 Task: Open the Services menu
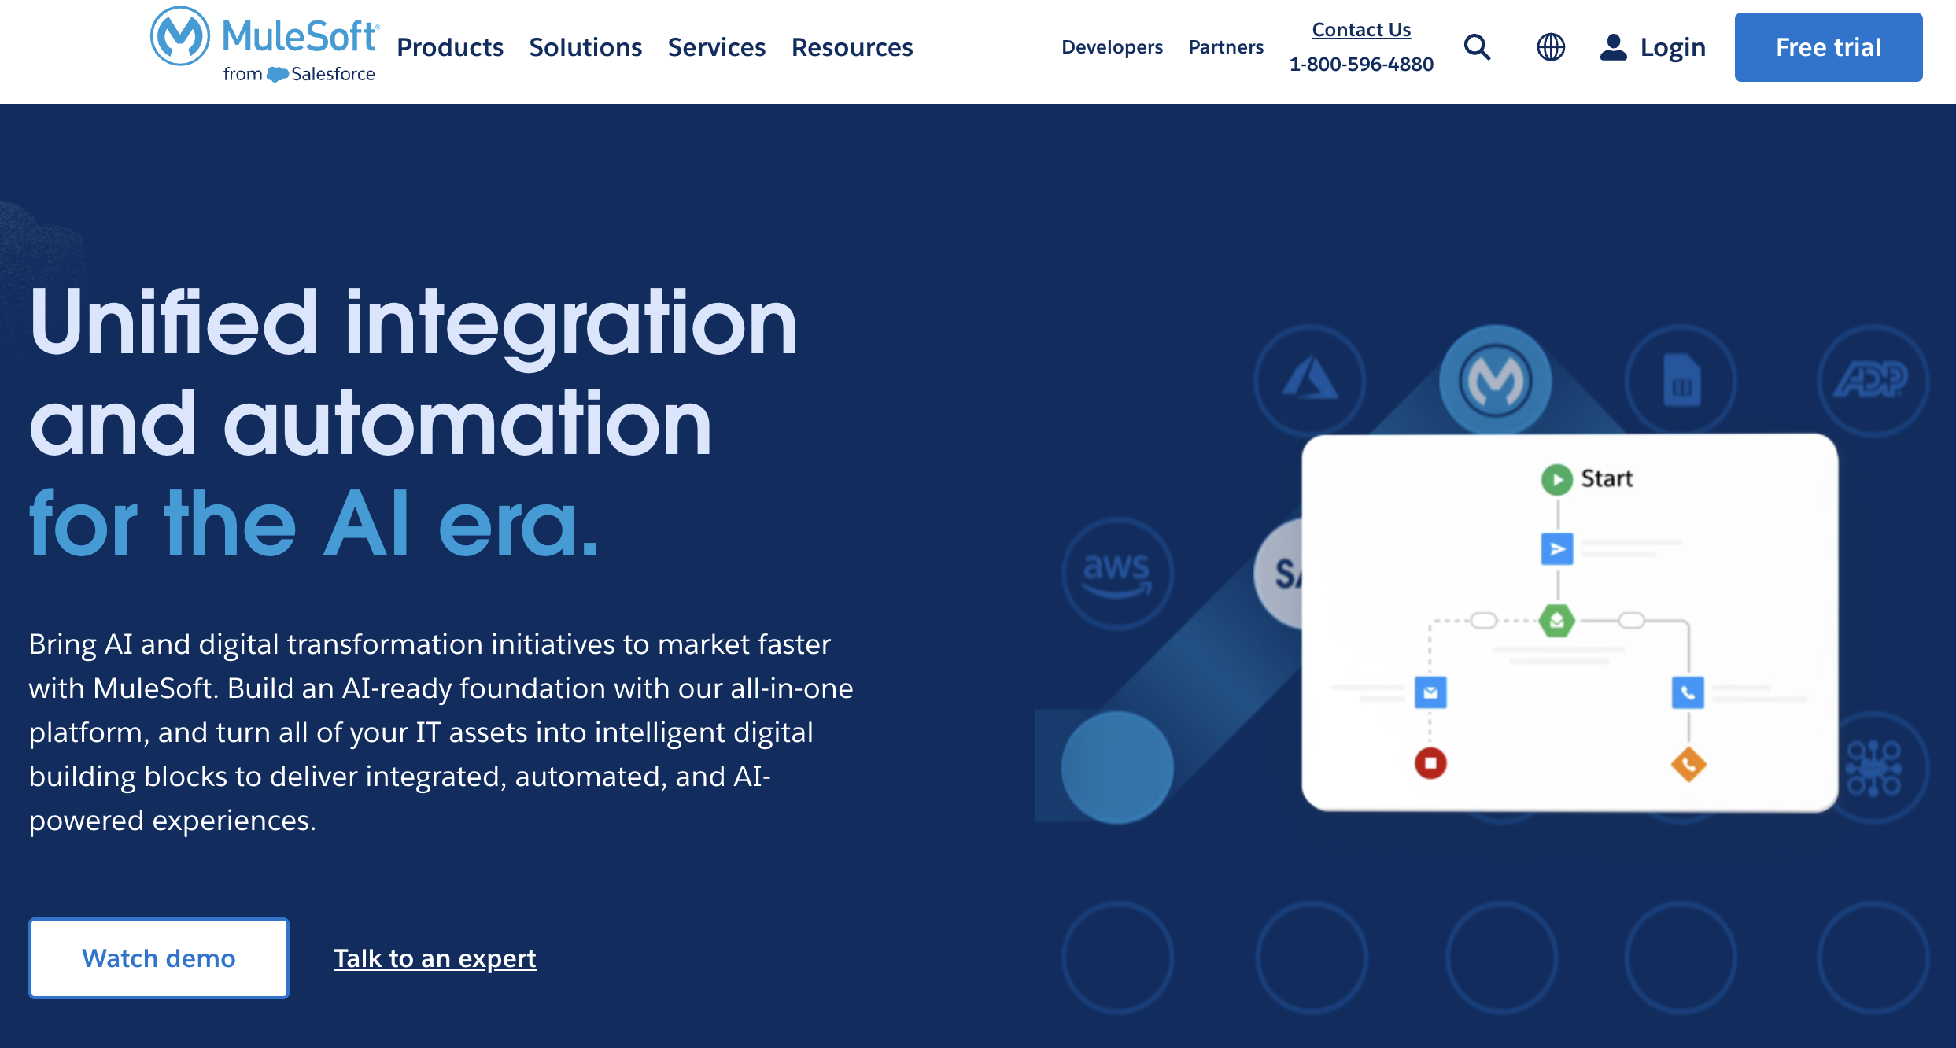pyautogui.click(x=717, y=47)
